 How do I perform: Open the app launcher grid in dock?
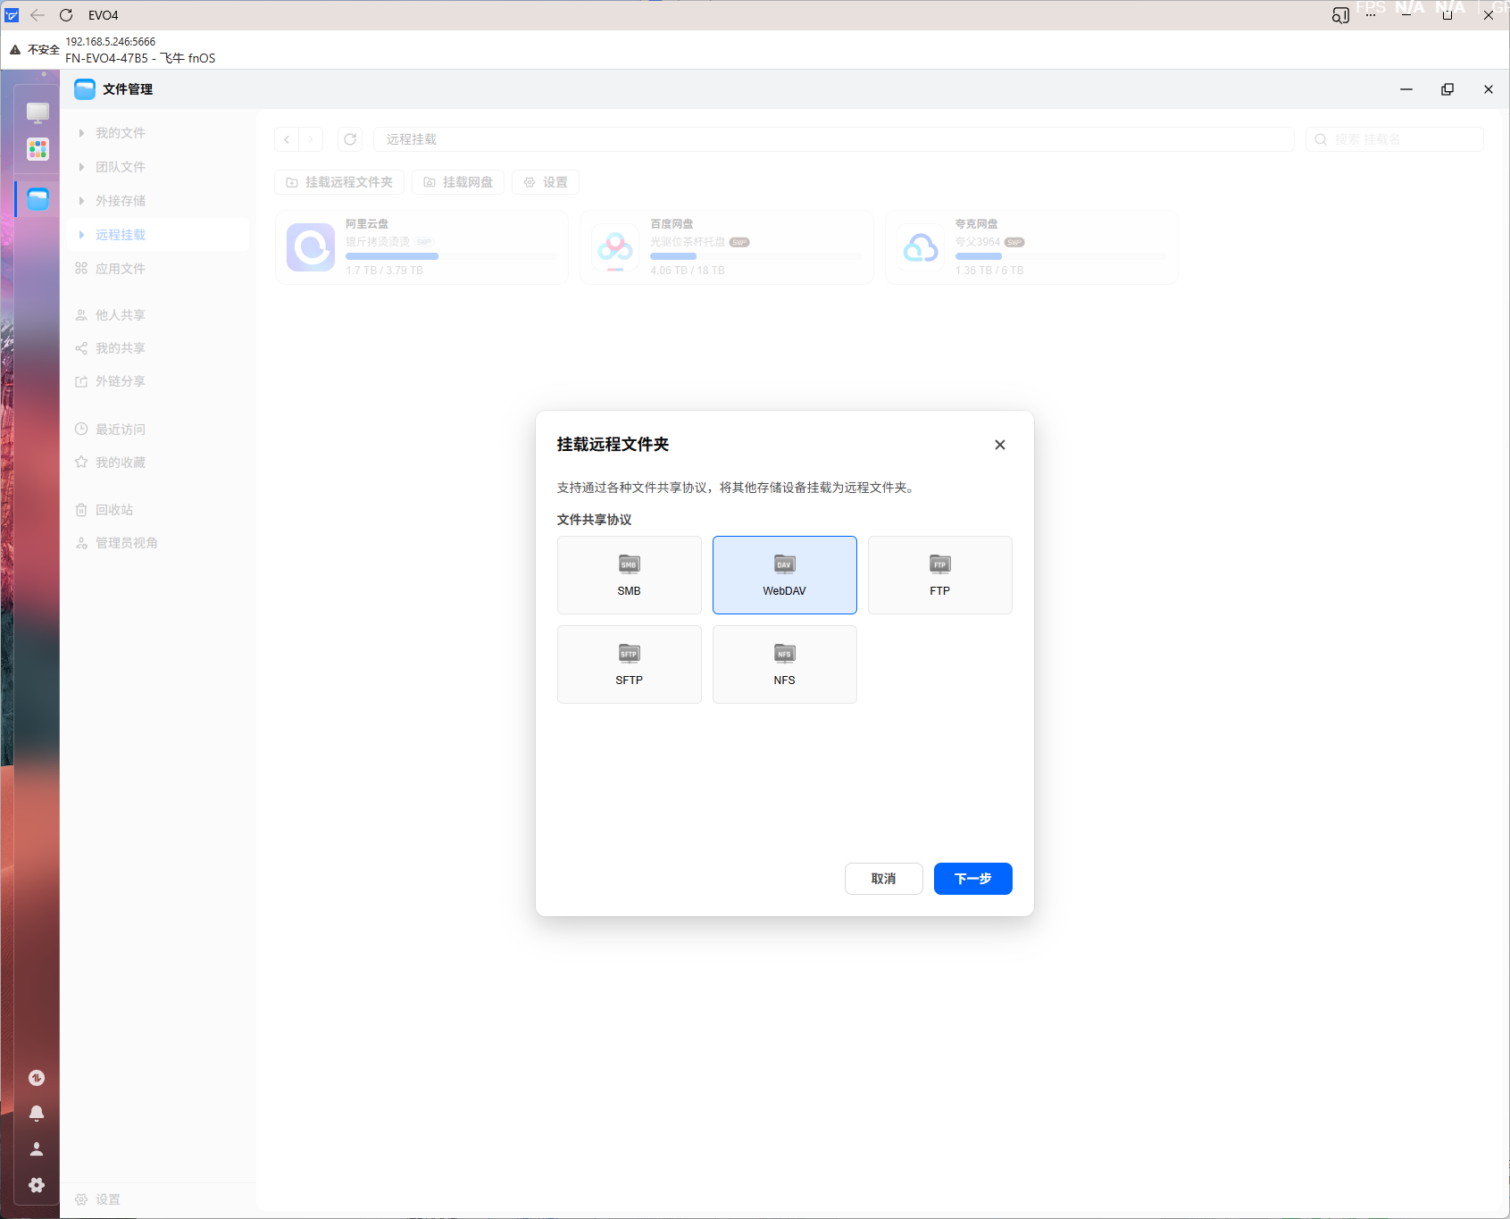[x=38, y=149]
